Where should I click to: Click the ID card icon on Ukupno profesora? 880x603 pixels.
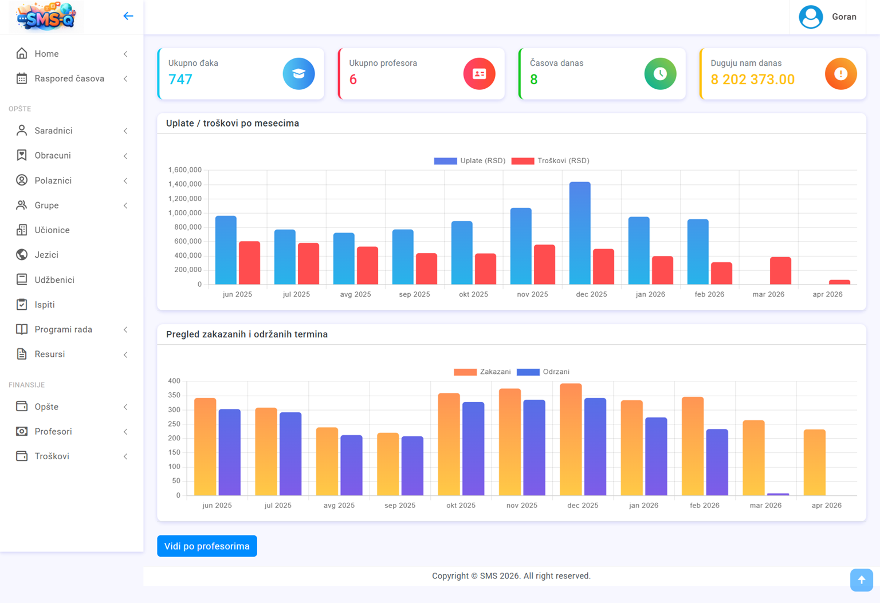pyautogui.click(x=479, y=73)
